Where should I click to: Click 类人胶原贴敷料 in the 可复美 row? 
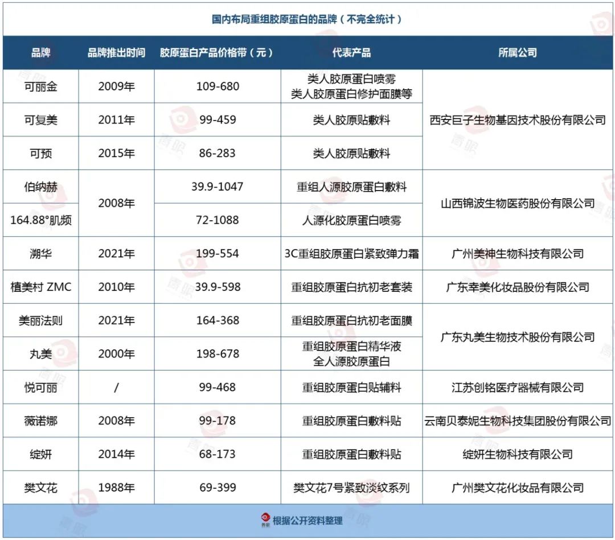(x=351, y=120)
